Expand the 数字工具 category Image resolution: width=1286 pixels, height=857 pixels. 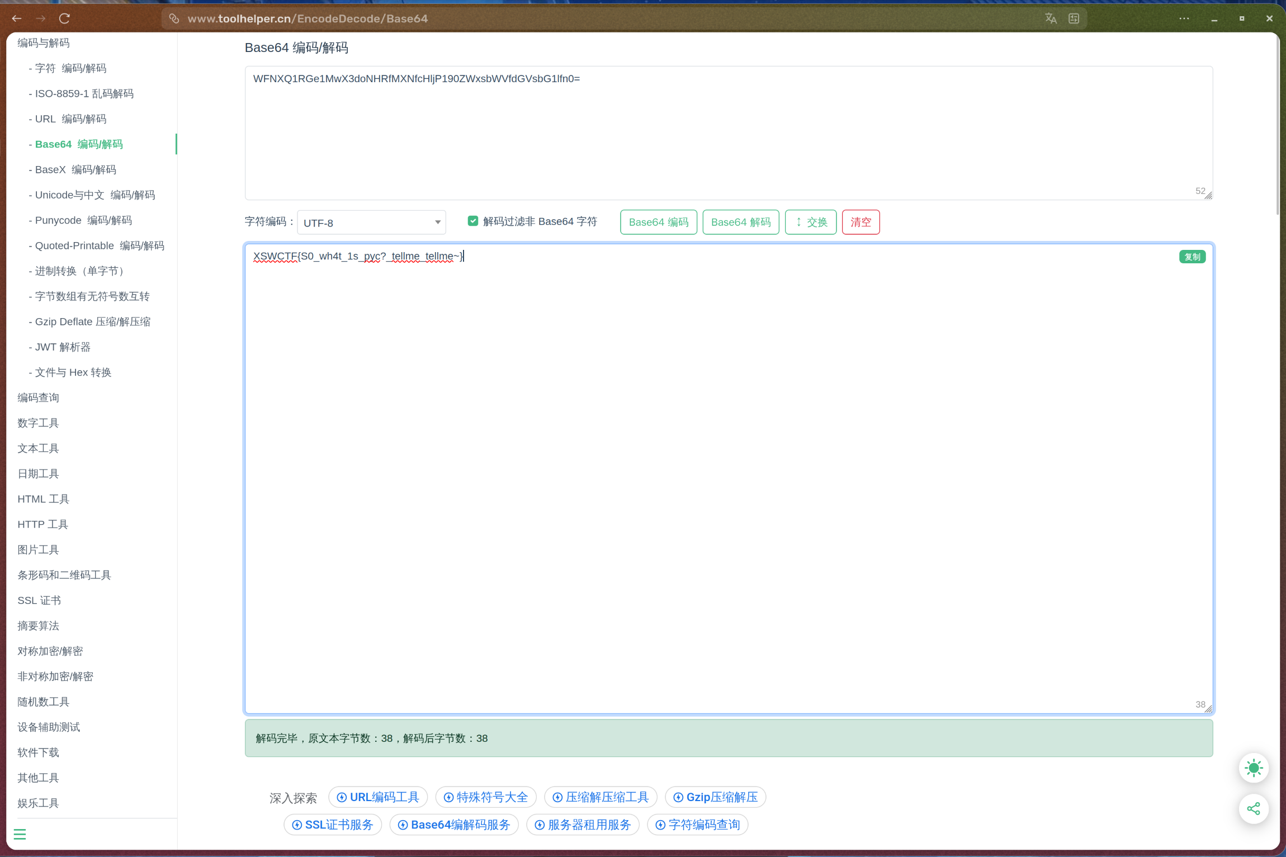(x=38, y=423)
